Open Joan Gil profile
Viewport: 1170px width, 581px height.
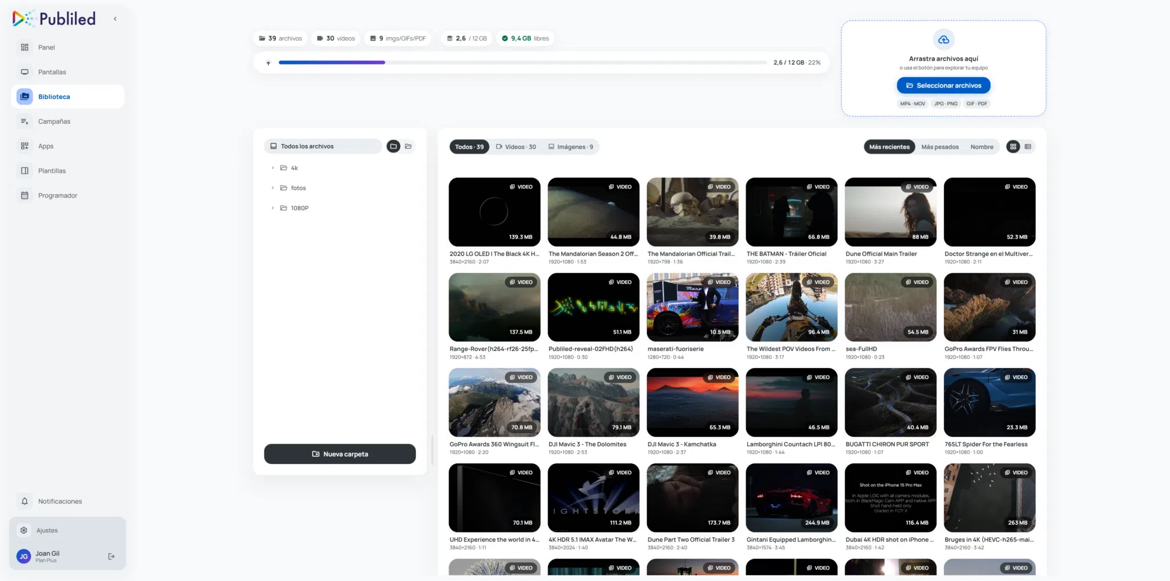click(47, 556)
